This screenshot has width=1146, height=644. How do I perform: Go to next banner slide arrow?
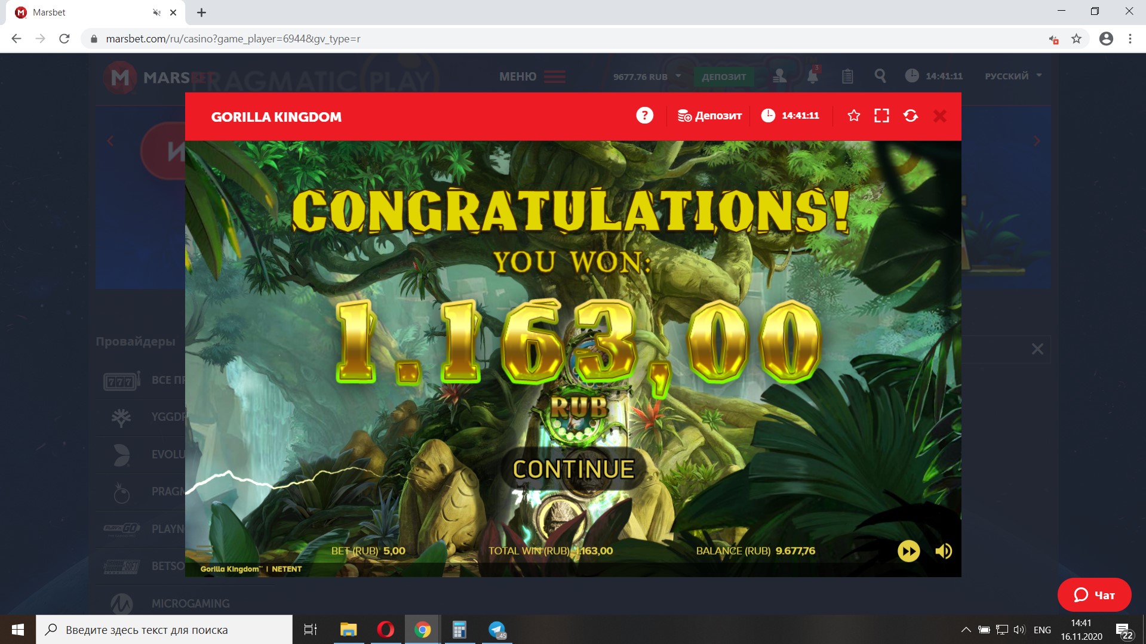1037,141
